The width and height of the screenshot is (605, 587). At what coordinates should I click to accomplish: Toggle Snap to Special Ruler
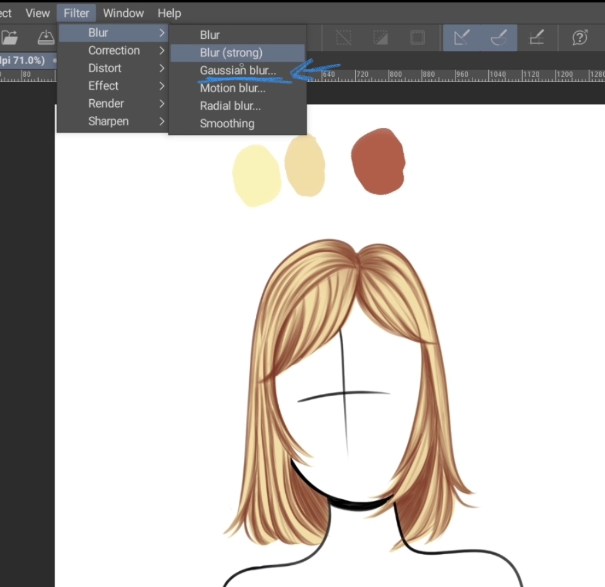point(498,38)
